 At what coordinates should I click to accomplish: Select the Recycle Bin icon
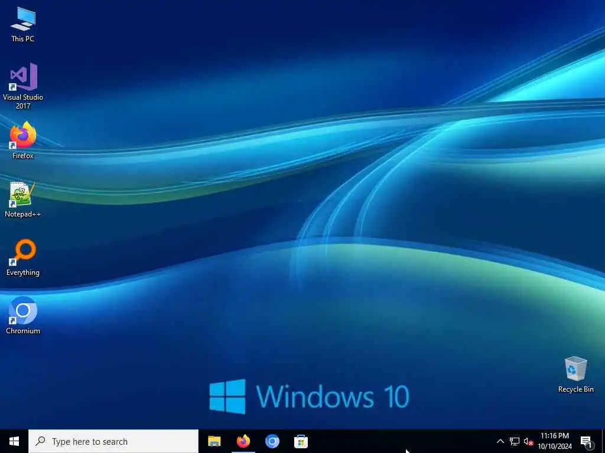[575, 375]
